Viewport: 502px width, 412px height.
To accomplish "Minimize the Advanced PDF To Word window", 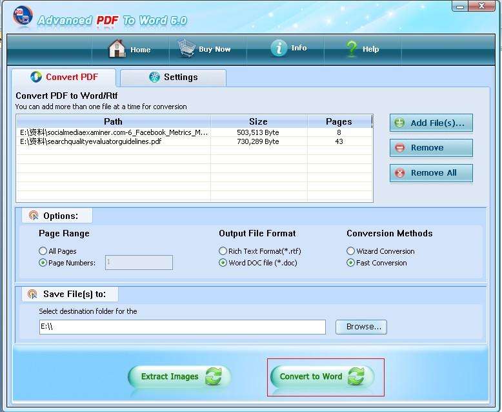I will (460, 6).
